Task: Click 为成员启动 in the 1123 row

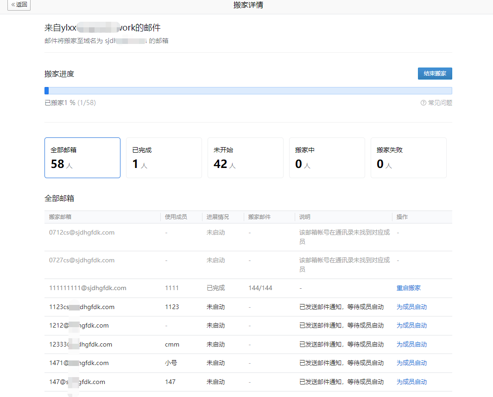Action: point(411,307)
